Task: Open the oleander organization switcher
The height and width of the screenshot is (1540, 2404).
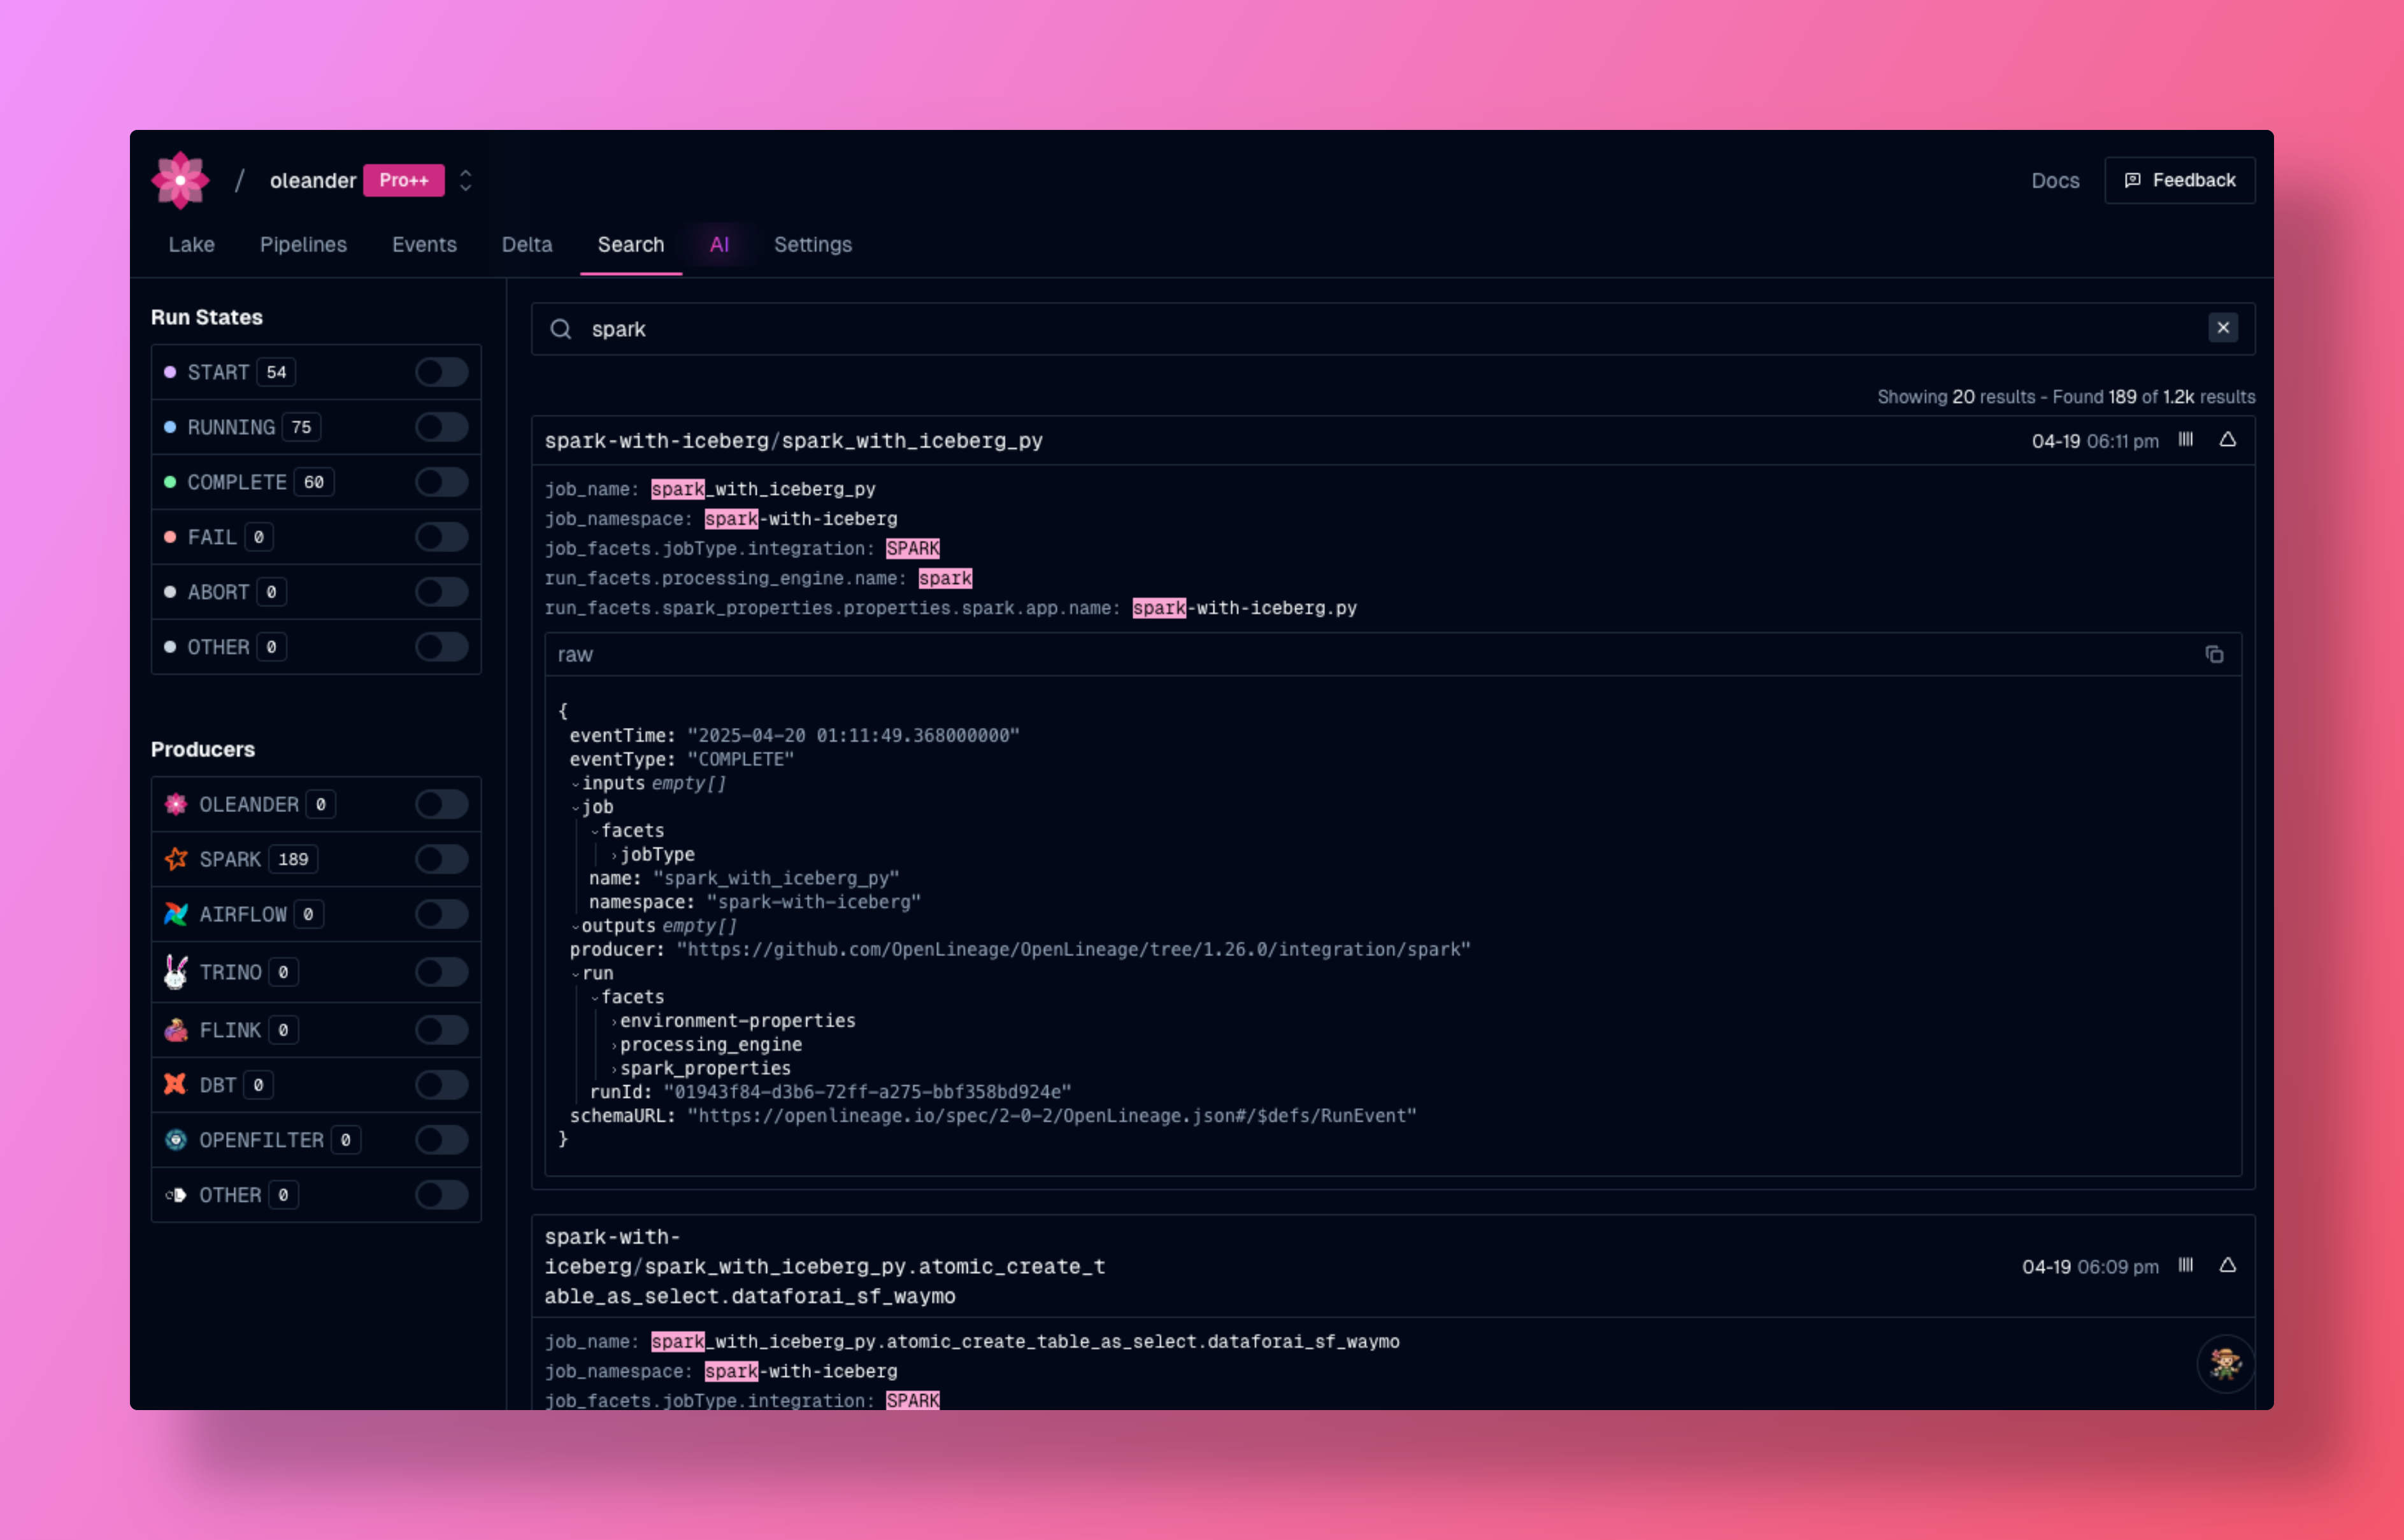Action: tap(465, 180)
